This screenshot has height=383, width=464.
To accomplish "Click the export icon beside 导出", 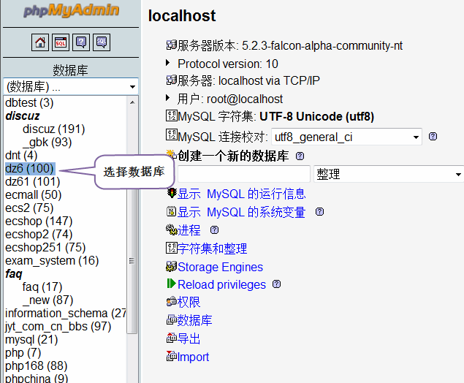I will click(171, 338).
